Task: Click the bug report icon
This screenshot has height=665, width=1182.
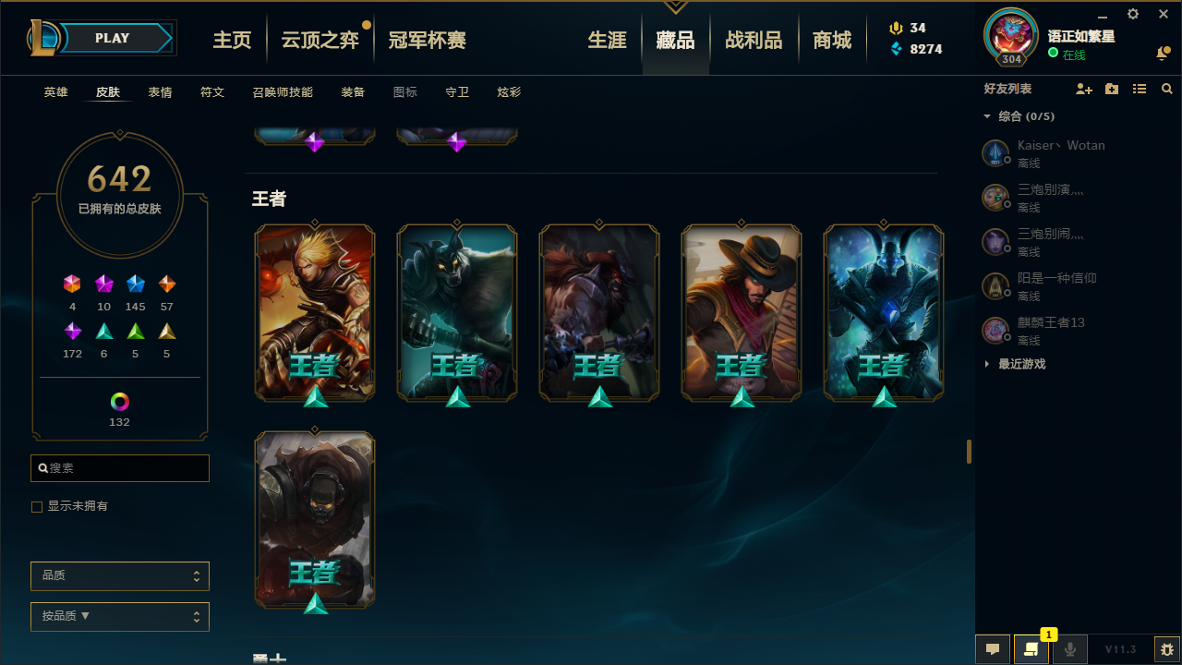Action: (1167, 649)
